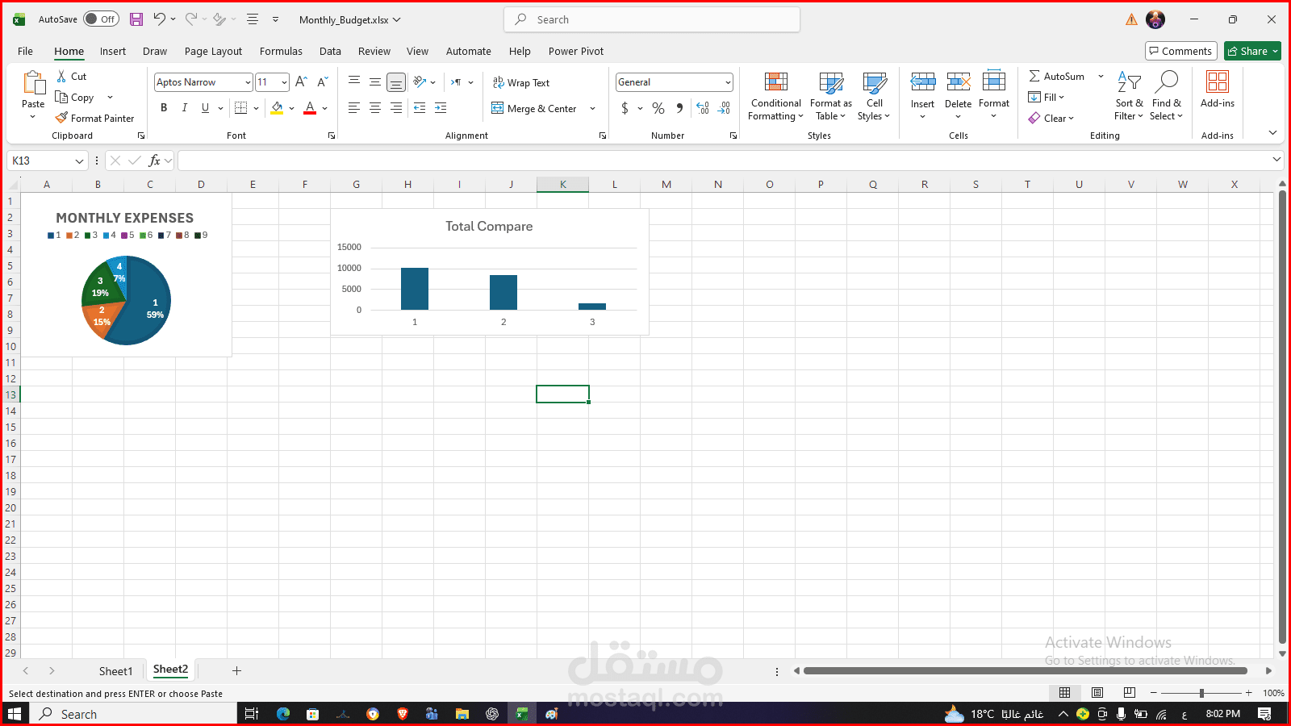Open Conditional Formatting options
This screenshot has height=726, width=1291.
tap(775, 97)
